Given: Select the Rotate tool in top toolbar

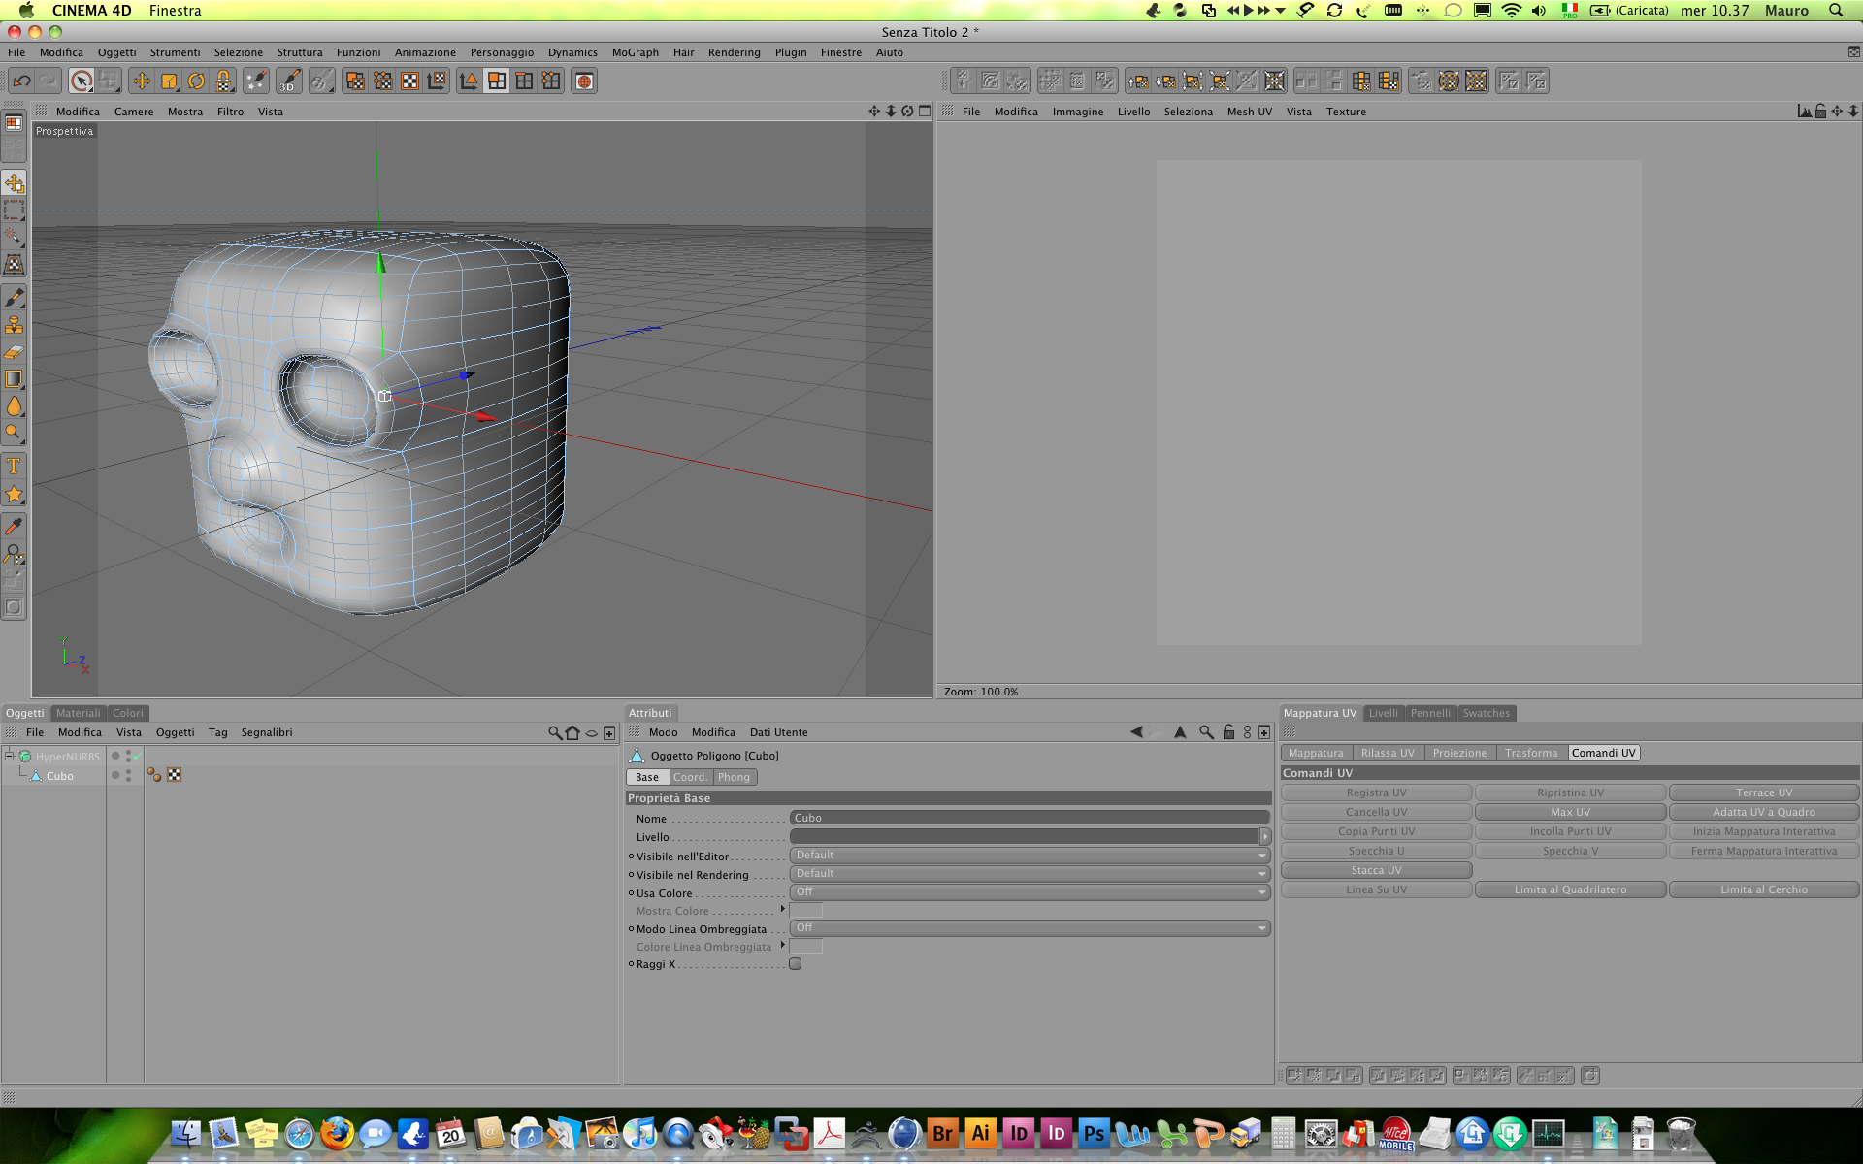Looking at the screenshot, I should 196,81.
